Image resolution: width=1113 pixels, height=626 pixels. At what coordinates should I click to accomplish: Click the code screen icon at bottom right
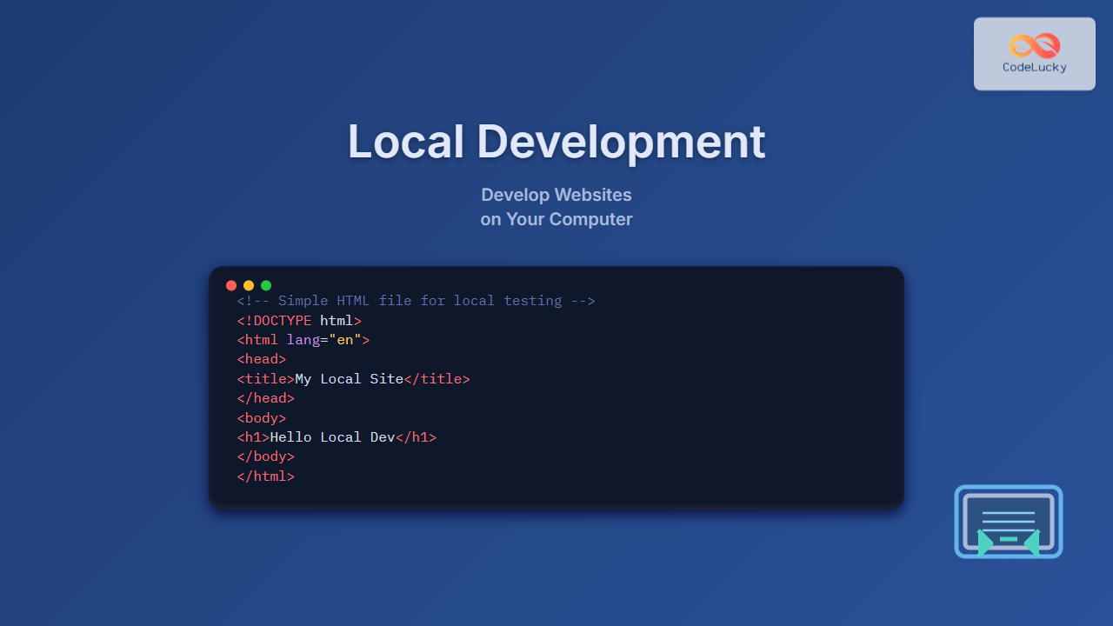(x=1009, y=522)
